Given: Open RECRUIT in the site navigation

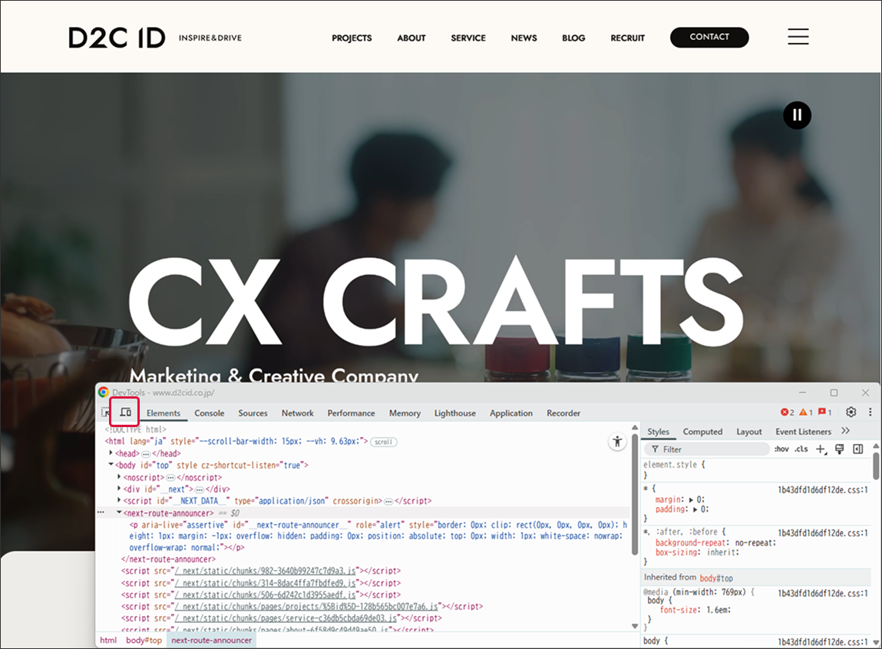Looking at the screenshot, I should [628, 38].
